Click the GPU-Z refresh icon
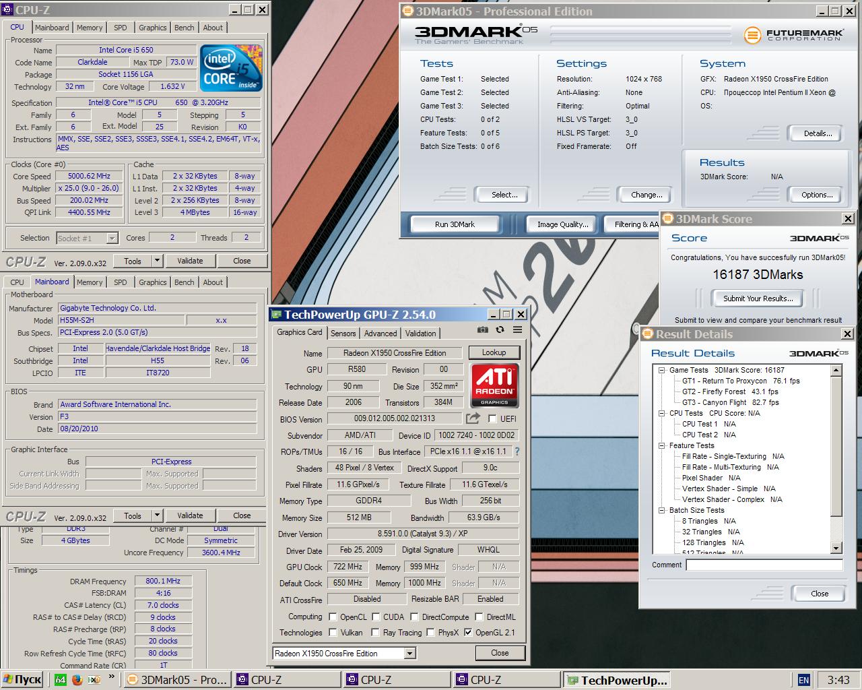 coord(500,330)
